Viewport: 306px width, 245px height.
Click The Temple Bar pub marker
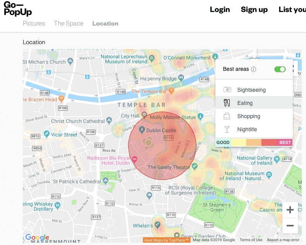coord(171,91)
